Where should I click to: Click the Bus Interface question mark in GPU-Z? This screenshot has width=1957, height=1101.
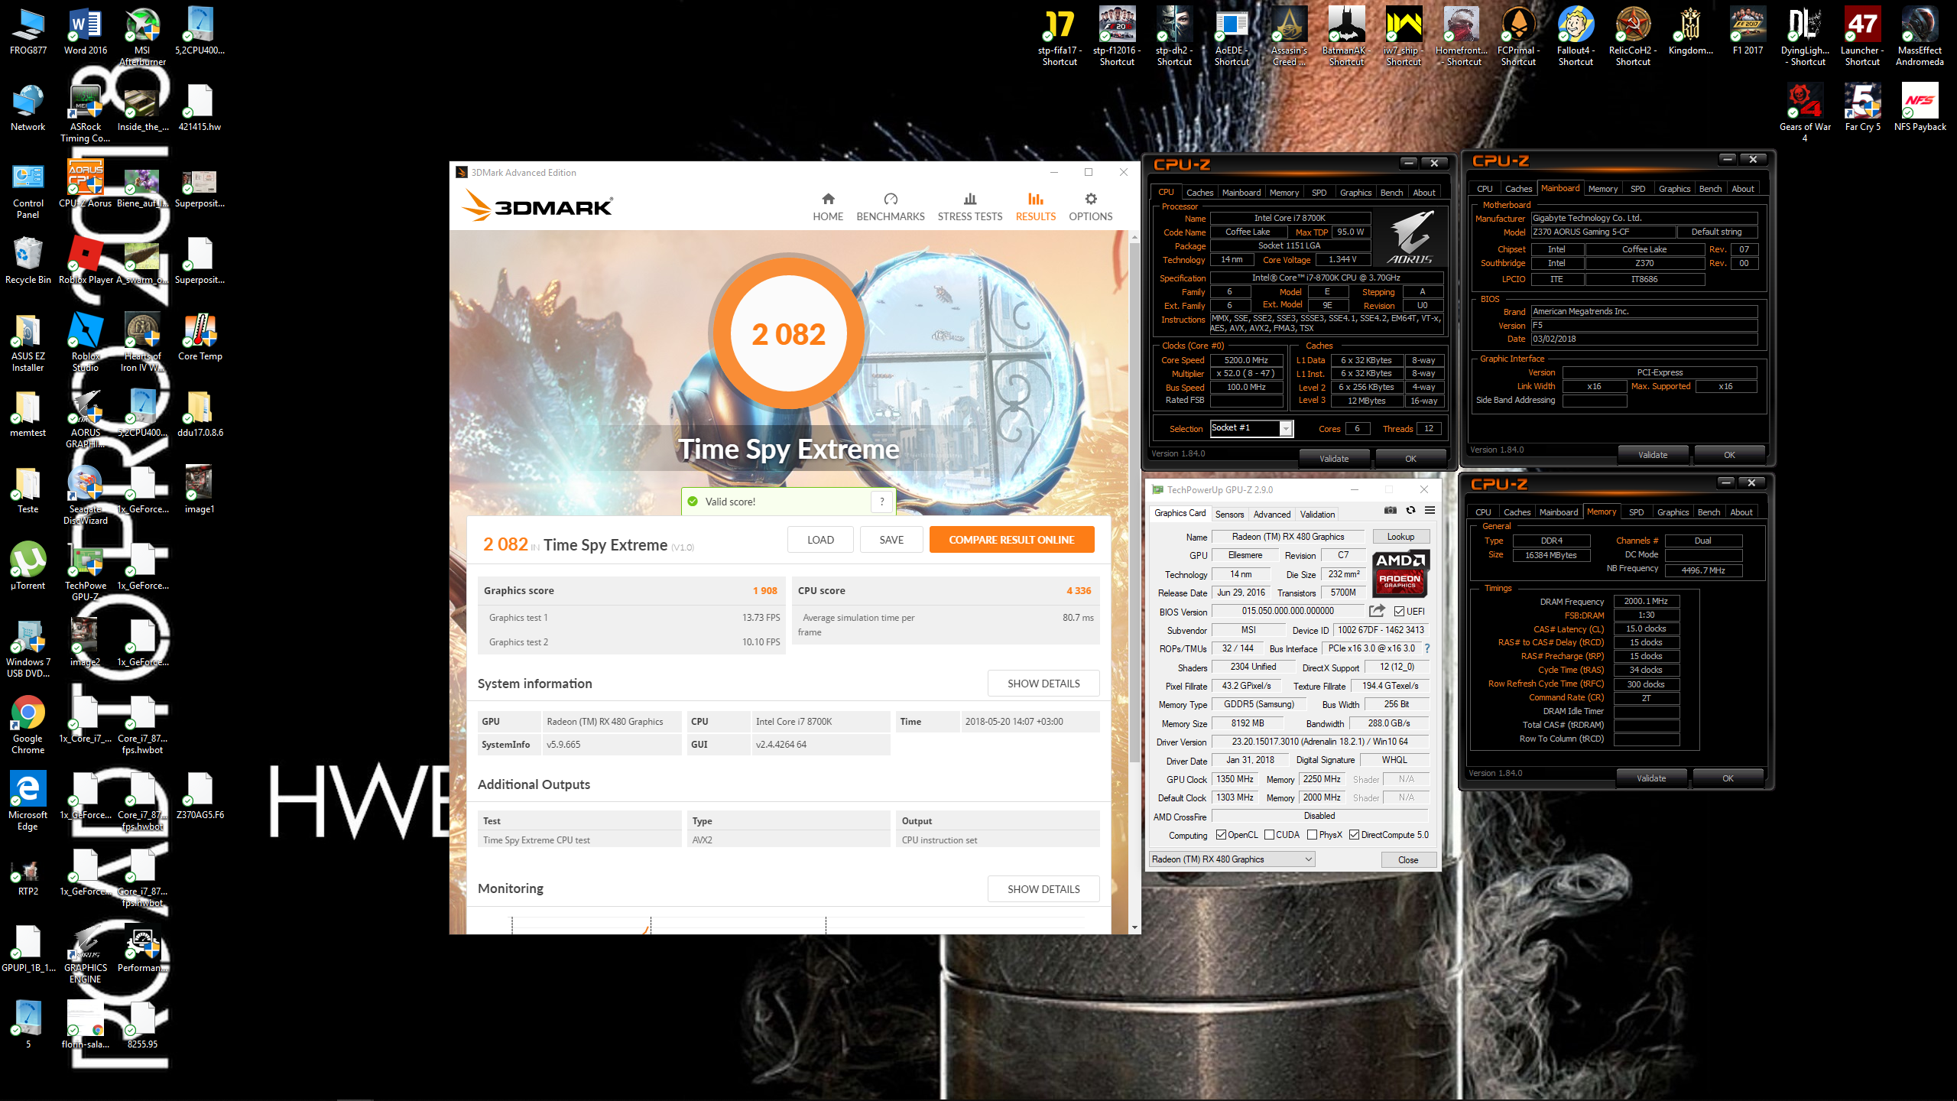pyautogui.click(x=1427, y=648)
